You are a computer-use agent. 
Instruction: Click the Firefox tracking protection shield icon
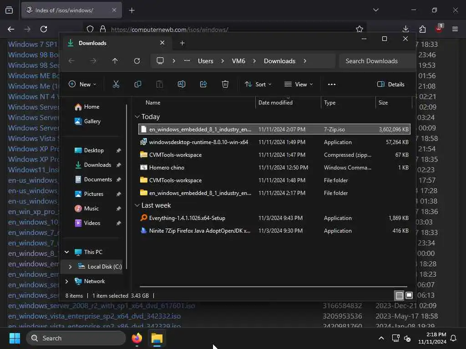90,29
